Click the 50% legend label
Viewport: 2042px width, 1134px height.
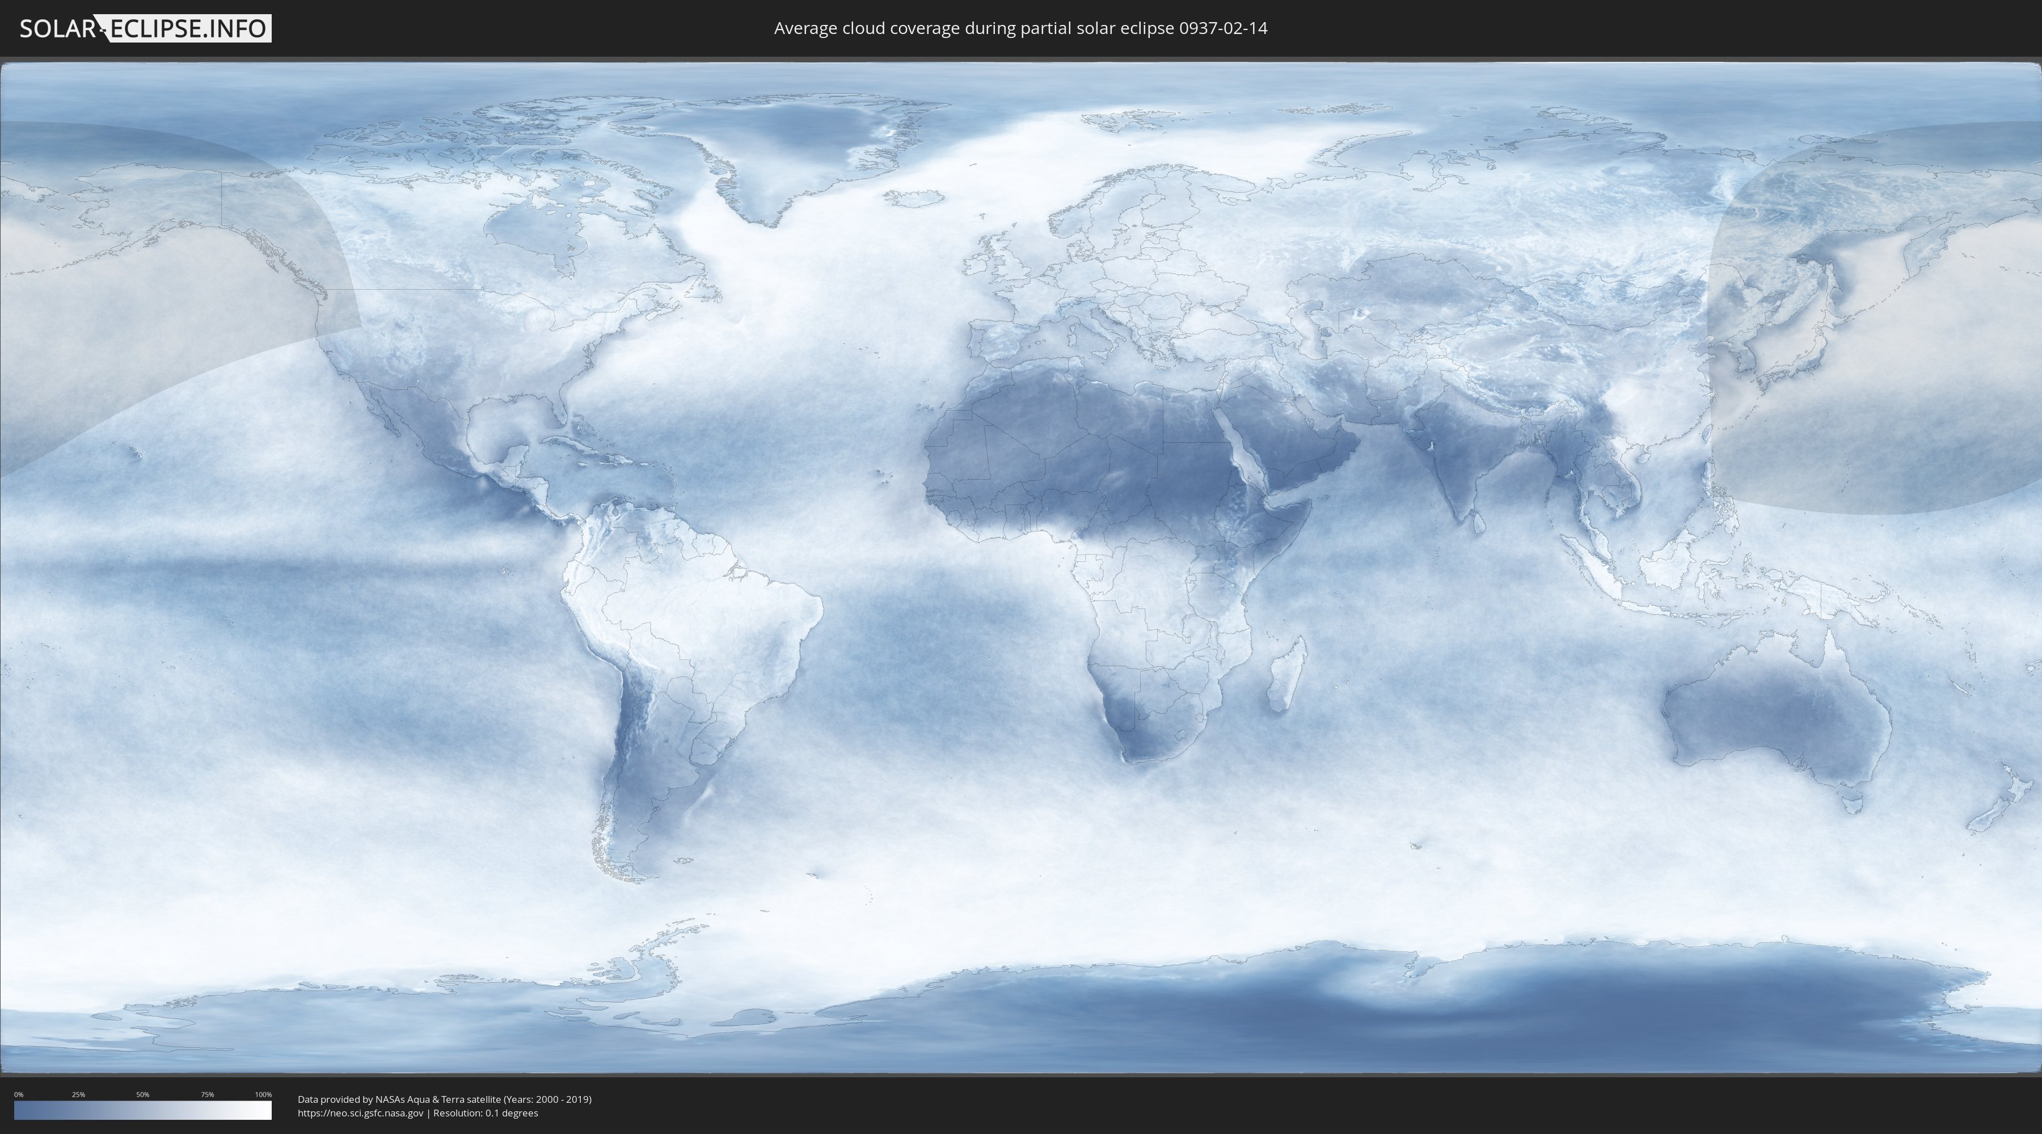coord(143,1094)
